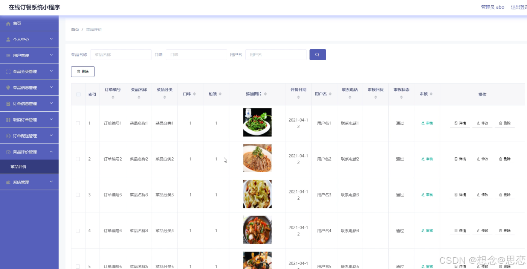Click the home icon beside 首页 in sidebar

point(8,23)
